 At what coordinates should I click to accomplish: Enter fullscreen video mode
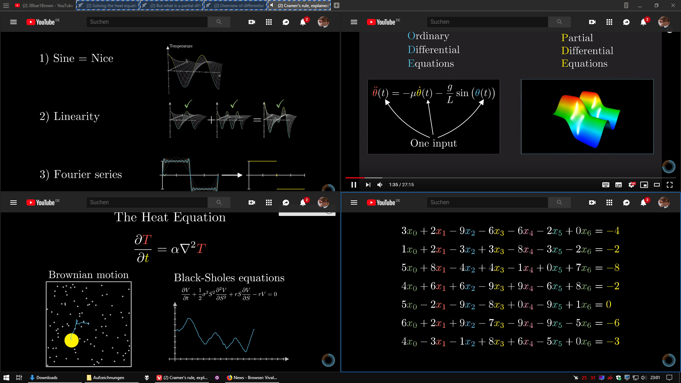point(670,185)
